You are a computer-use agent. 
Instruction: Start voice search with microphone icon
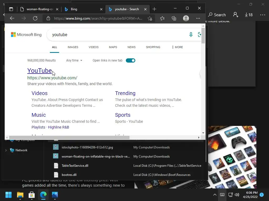click(x=191, y=35)
